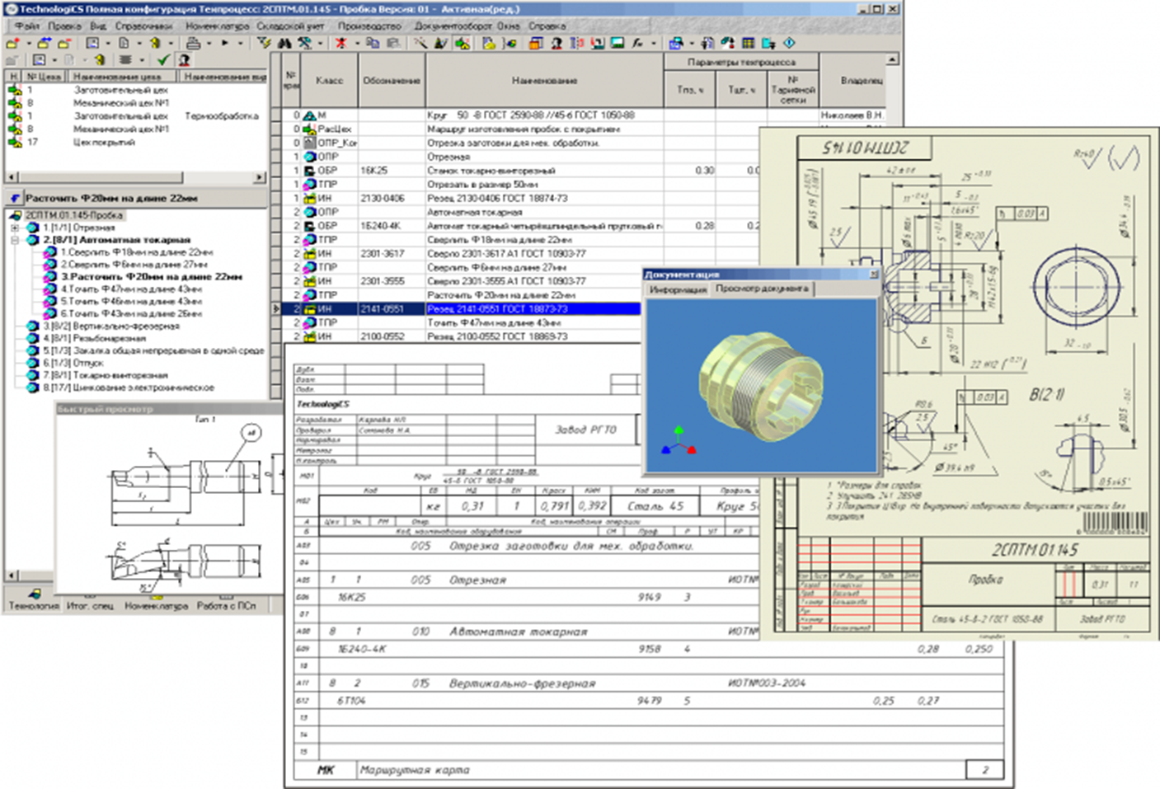Open the dropdown arrow beside the fx icon
Screen dimensions: 1160x789
coord(653,43)
